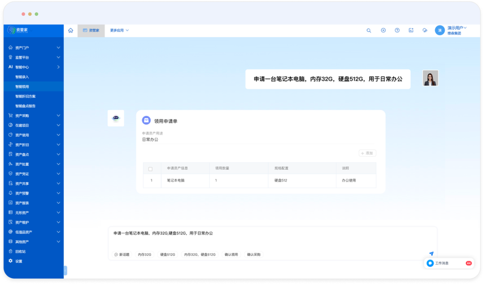Click the 其他资产 database icon
484x284 pixels.
click(10, 241)
